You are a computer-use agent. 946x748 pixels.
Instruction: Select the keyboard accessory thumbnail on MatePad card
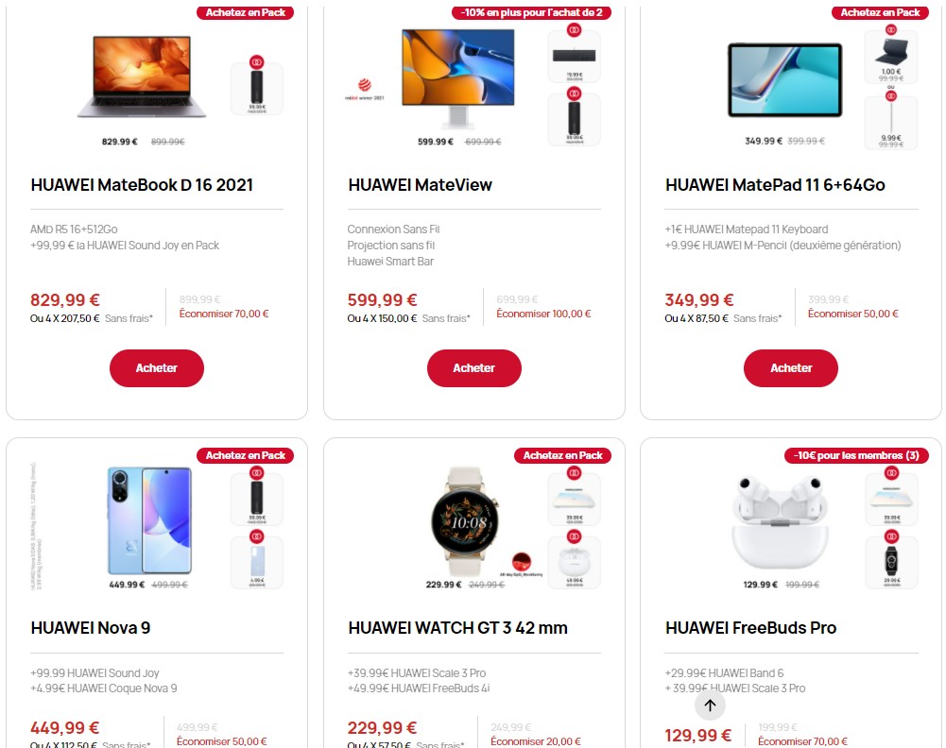coord(890,57)
